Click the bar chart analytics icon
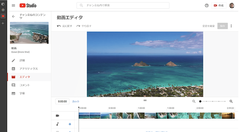 click(13, 69)
